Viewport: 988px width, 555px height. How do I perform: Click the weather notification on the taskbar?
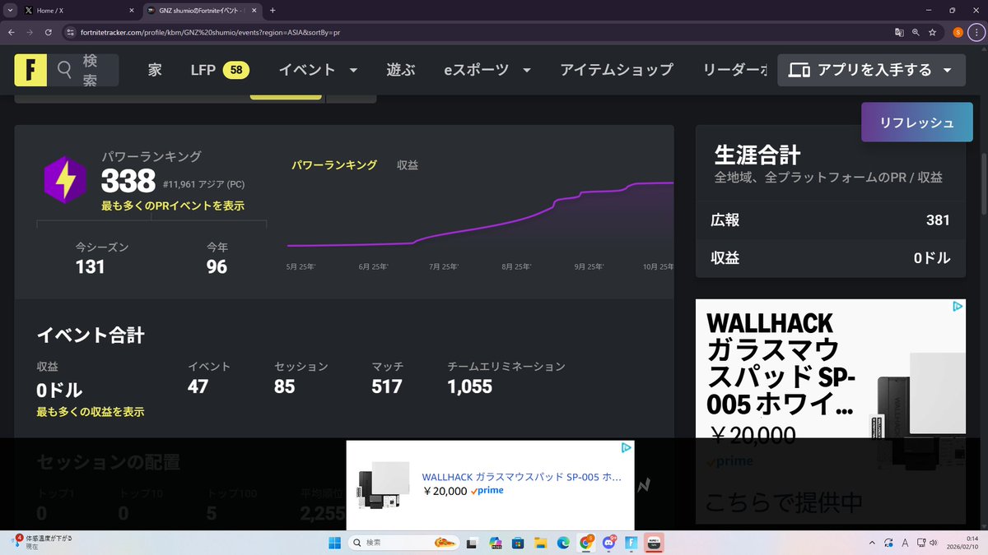coord(43,542)
